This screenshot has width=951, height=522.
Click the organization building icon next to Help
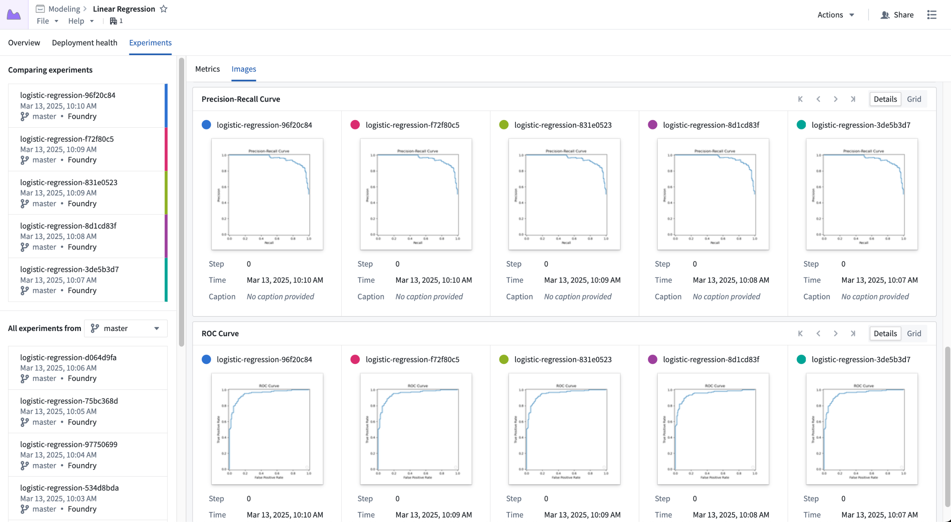click(x=113, y=21)
